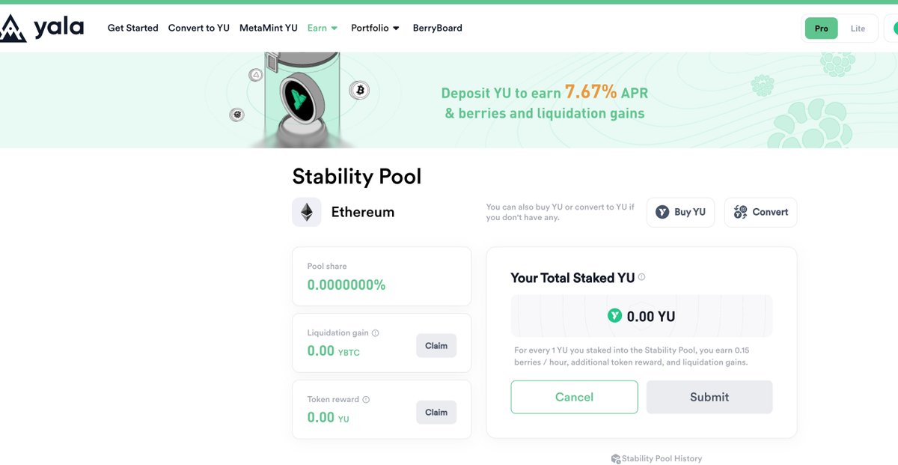Screen dimensions: 898x465
Task: Click info icon next to Your Total Staked YU
Action: 641,277
